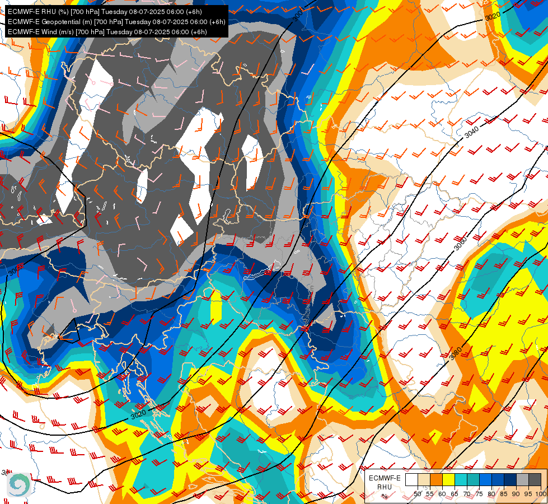
Task: Click the '%' unit label in the legend
Action: 385,496
